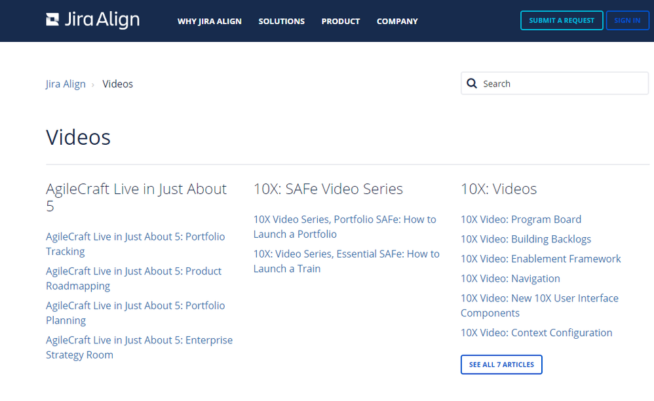The width and height of the screenshot is (654, 401).
Task: Open AgileCraft Live in Just About 5: Portfolio Tracking
Action: coord(135,244)
